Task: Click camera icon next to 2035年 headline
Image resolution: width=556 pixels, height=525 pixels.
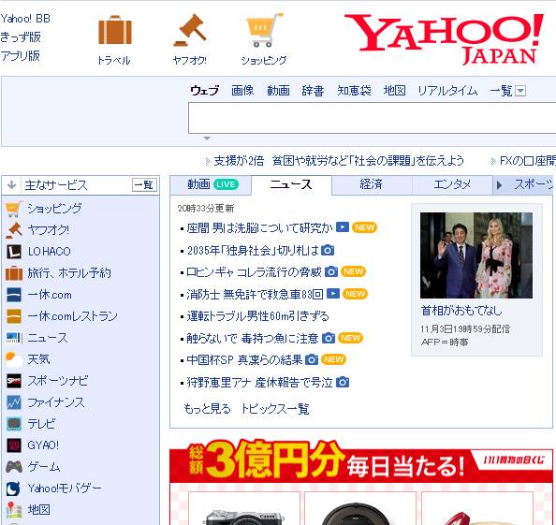Action: (x=328, y=250)
